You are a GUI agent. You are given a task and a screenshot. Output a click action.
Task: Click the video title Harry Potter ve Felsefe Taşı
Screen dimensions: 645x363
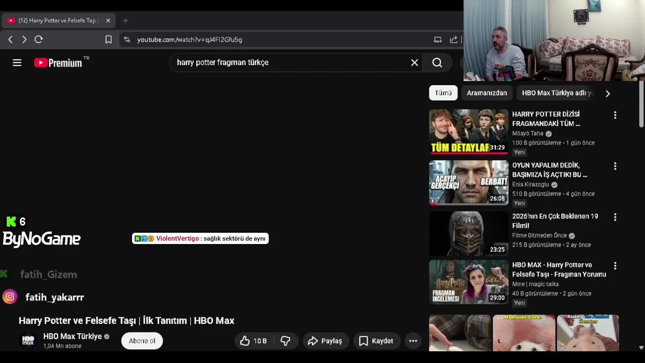[126, 321]
